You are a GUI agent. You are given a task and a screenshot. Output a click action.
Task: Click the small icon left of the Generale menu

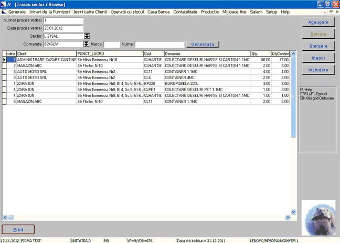[4, 12]
